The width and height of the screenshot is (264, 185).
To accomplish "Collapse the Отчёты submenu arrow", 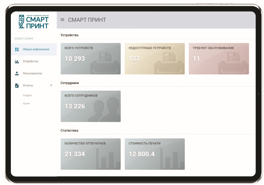I will 51,86.
